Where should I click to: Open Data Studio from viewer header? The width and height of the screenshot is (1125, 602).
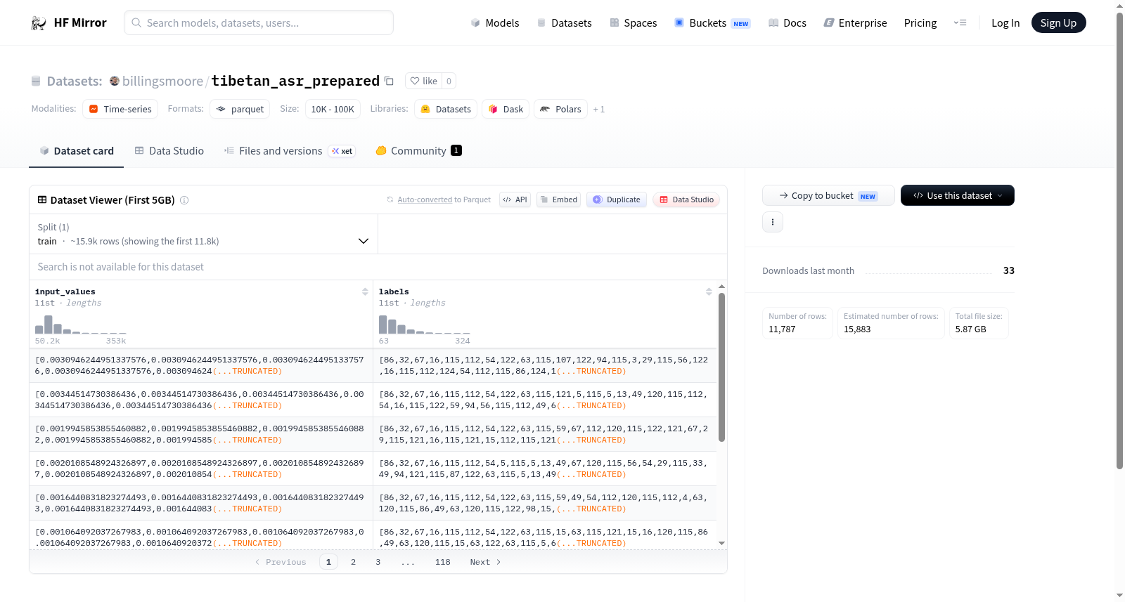pyautogui.click(x=686, y=199)
